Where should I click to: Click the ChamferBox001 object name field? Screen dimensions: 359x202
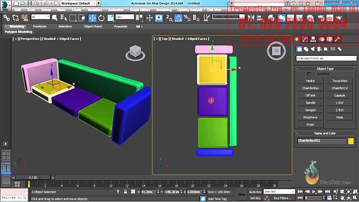coord(321,141)
